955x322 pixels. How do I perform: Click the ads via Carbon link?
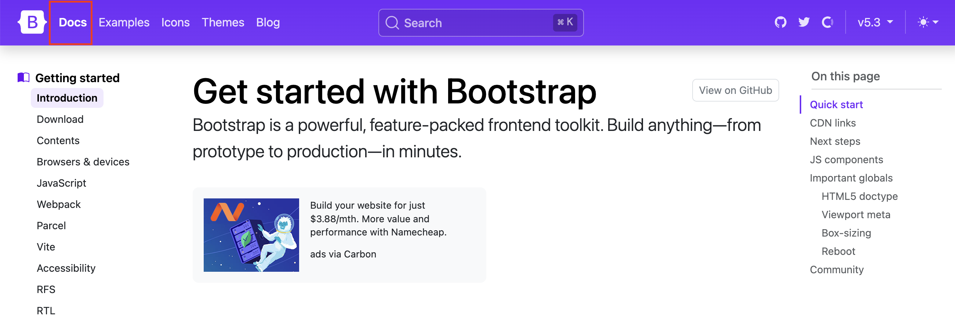coord(343,254)
